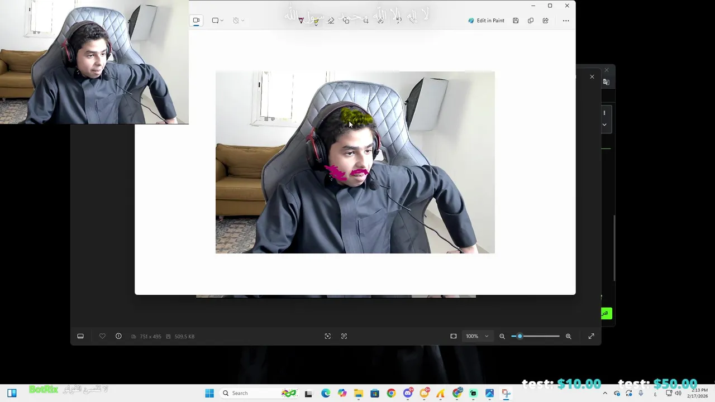The height and width of the screenshot is (402, 715).
Task: Undo the last markup stroke
Action: point(398,21)
